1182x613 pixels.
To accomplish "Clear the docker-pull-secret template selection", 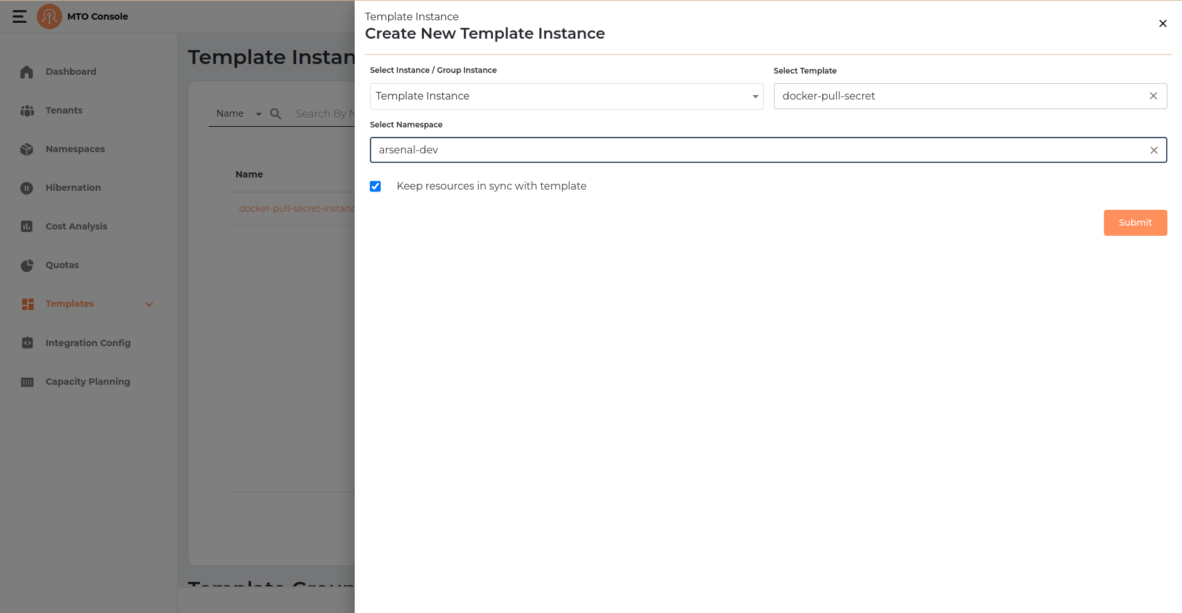I will pos(1153,96).
